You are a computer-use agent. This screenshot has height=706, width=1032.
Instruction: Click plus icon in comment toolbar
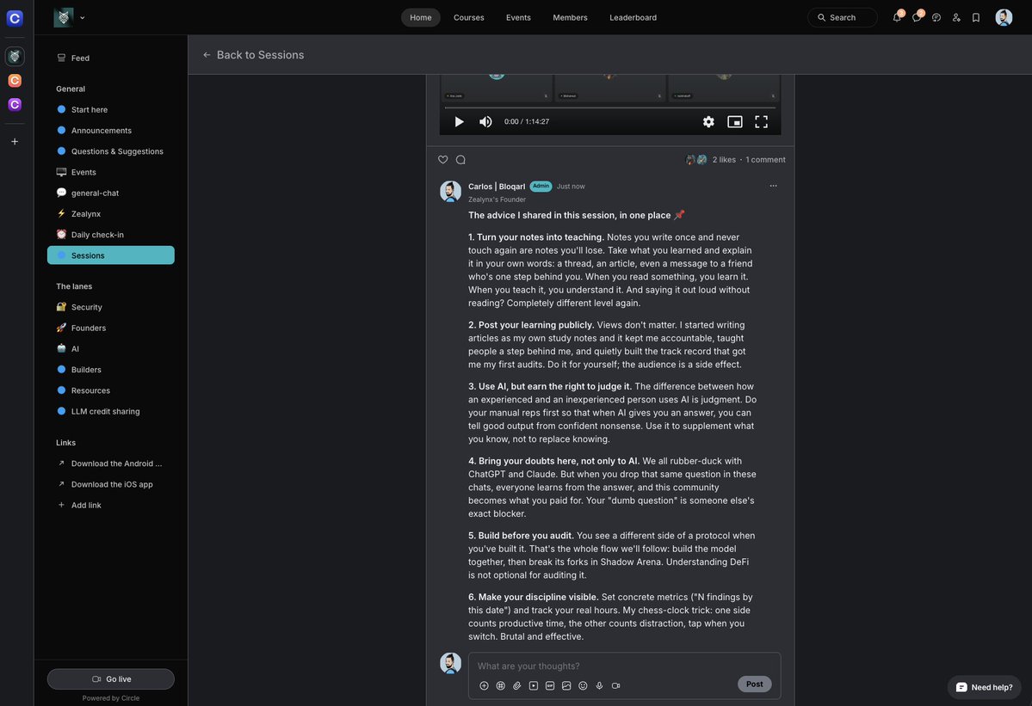click(x=484, y=685)
